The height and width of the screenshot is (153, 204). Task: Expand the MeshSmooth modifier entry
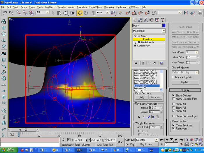click(139, 43)
